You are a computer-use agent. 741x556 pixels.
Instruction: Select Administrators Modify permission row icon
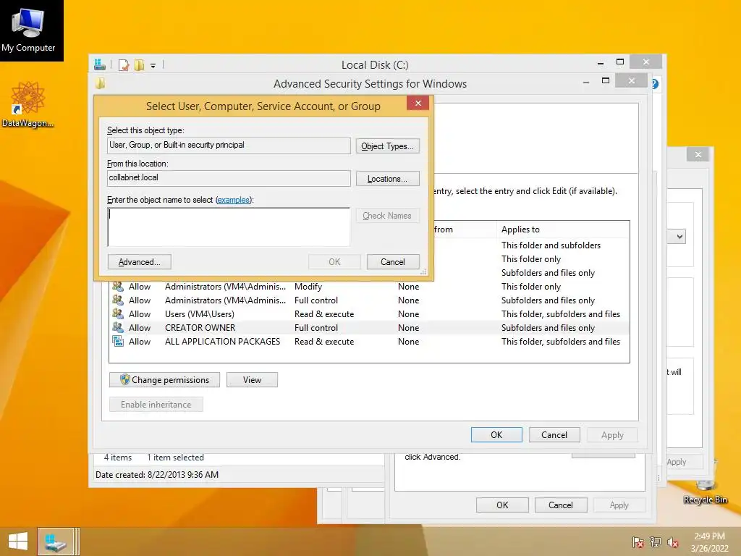click(x=118, y=287)
